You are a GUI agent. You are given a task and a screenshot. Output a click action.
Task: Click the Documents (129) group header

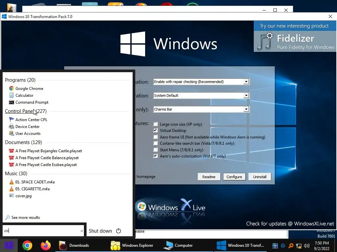(x=23, y=142)
